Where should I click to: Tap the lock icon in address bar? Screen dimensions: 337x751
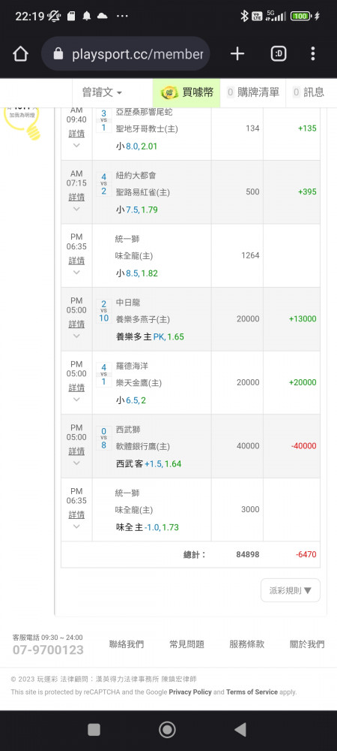[x=58, y=54]
